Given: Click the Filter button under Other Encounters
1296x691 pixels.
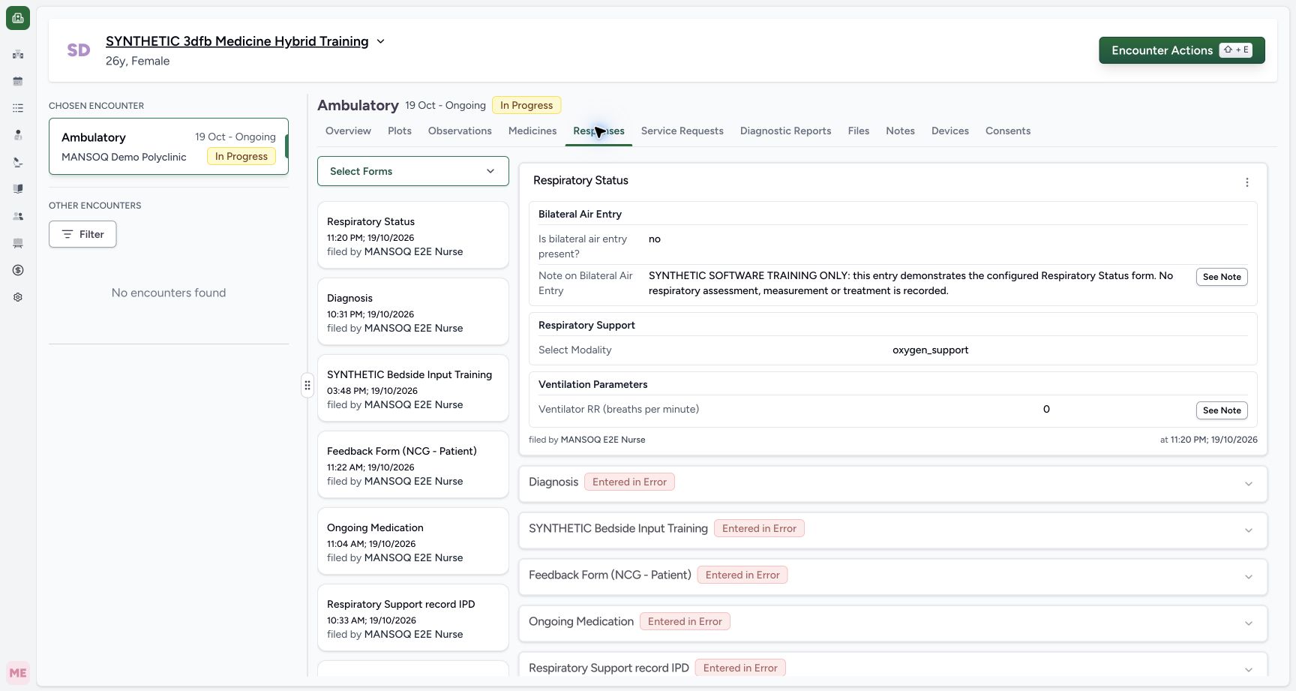Looking at the screenshot, I should click(82, 234).
